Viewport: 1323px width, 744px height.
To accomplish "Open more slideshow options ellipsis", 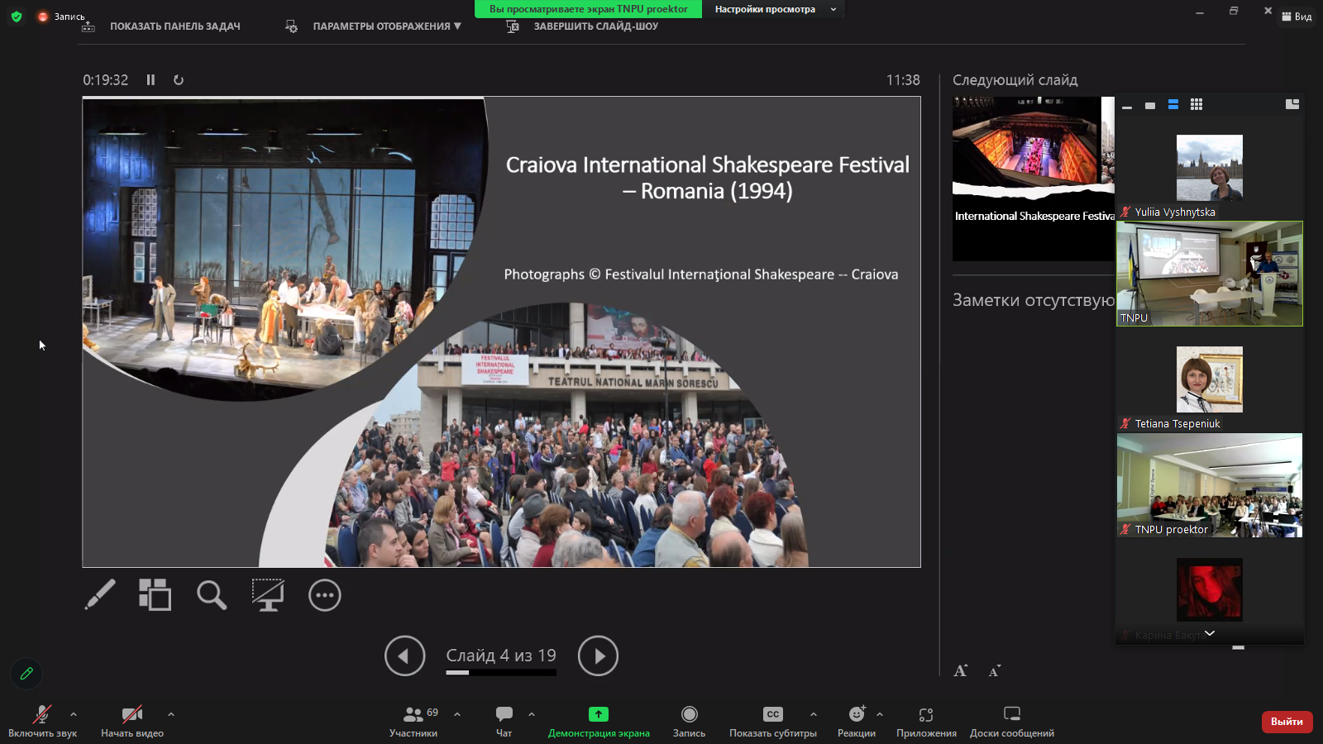I will [324, 595].
